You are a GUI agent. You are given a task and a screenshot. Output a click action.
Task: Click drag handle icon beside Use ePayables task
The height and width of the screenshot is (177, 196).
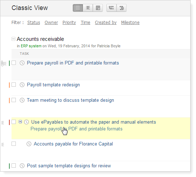3,123
